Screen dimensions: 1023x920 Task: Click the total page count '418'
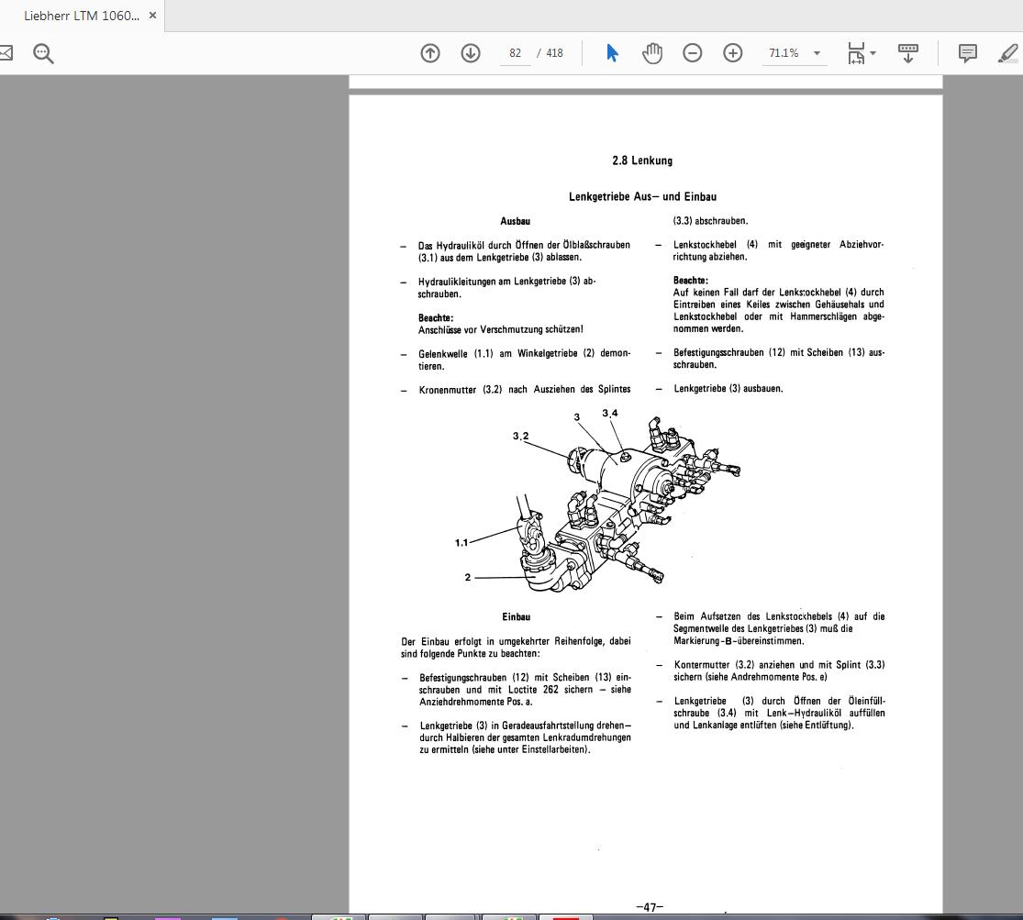554,53
